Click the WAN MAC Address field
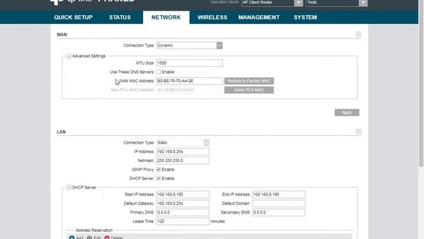The image size is (424, 239). (189, 81)
